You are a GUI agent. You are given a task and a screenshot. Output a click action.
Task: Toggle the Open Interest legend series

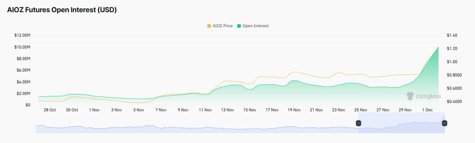pos(253,26)
